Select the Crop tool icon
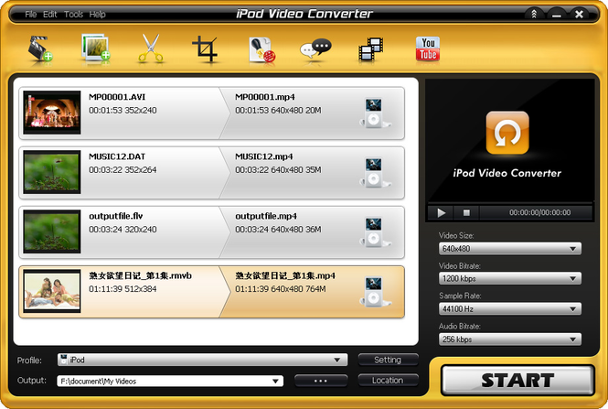The height and width of the screenshot is (409, 608). (205, 48)
